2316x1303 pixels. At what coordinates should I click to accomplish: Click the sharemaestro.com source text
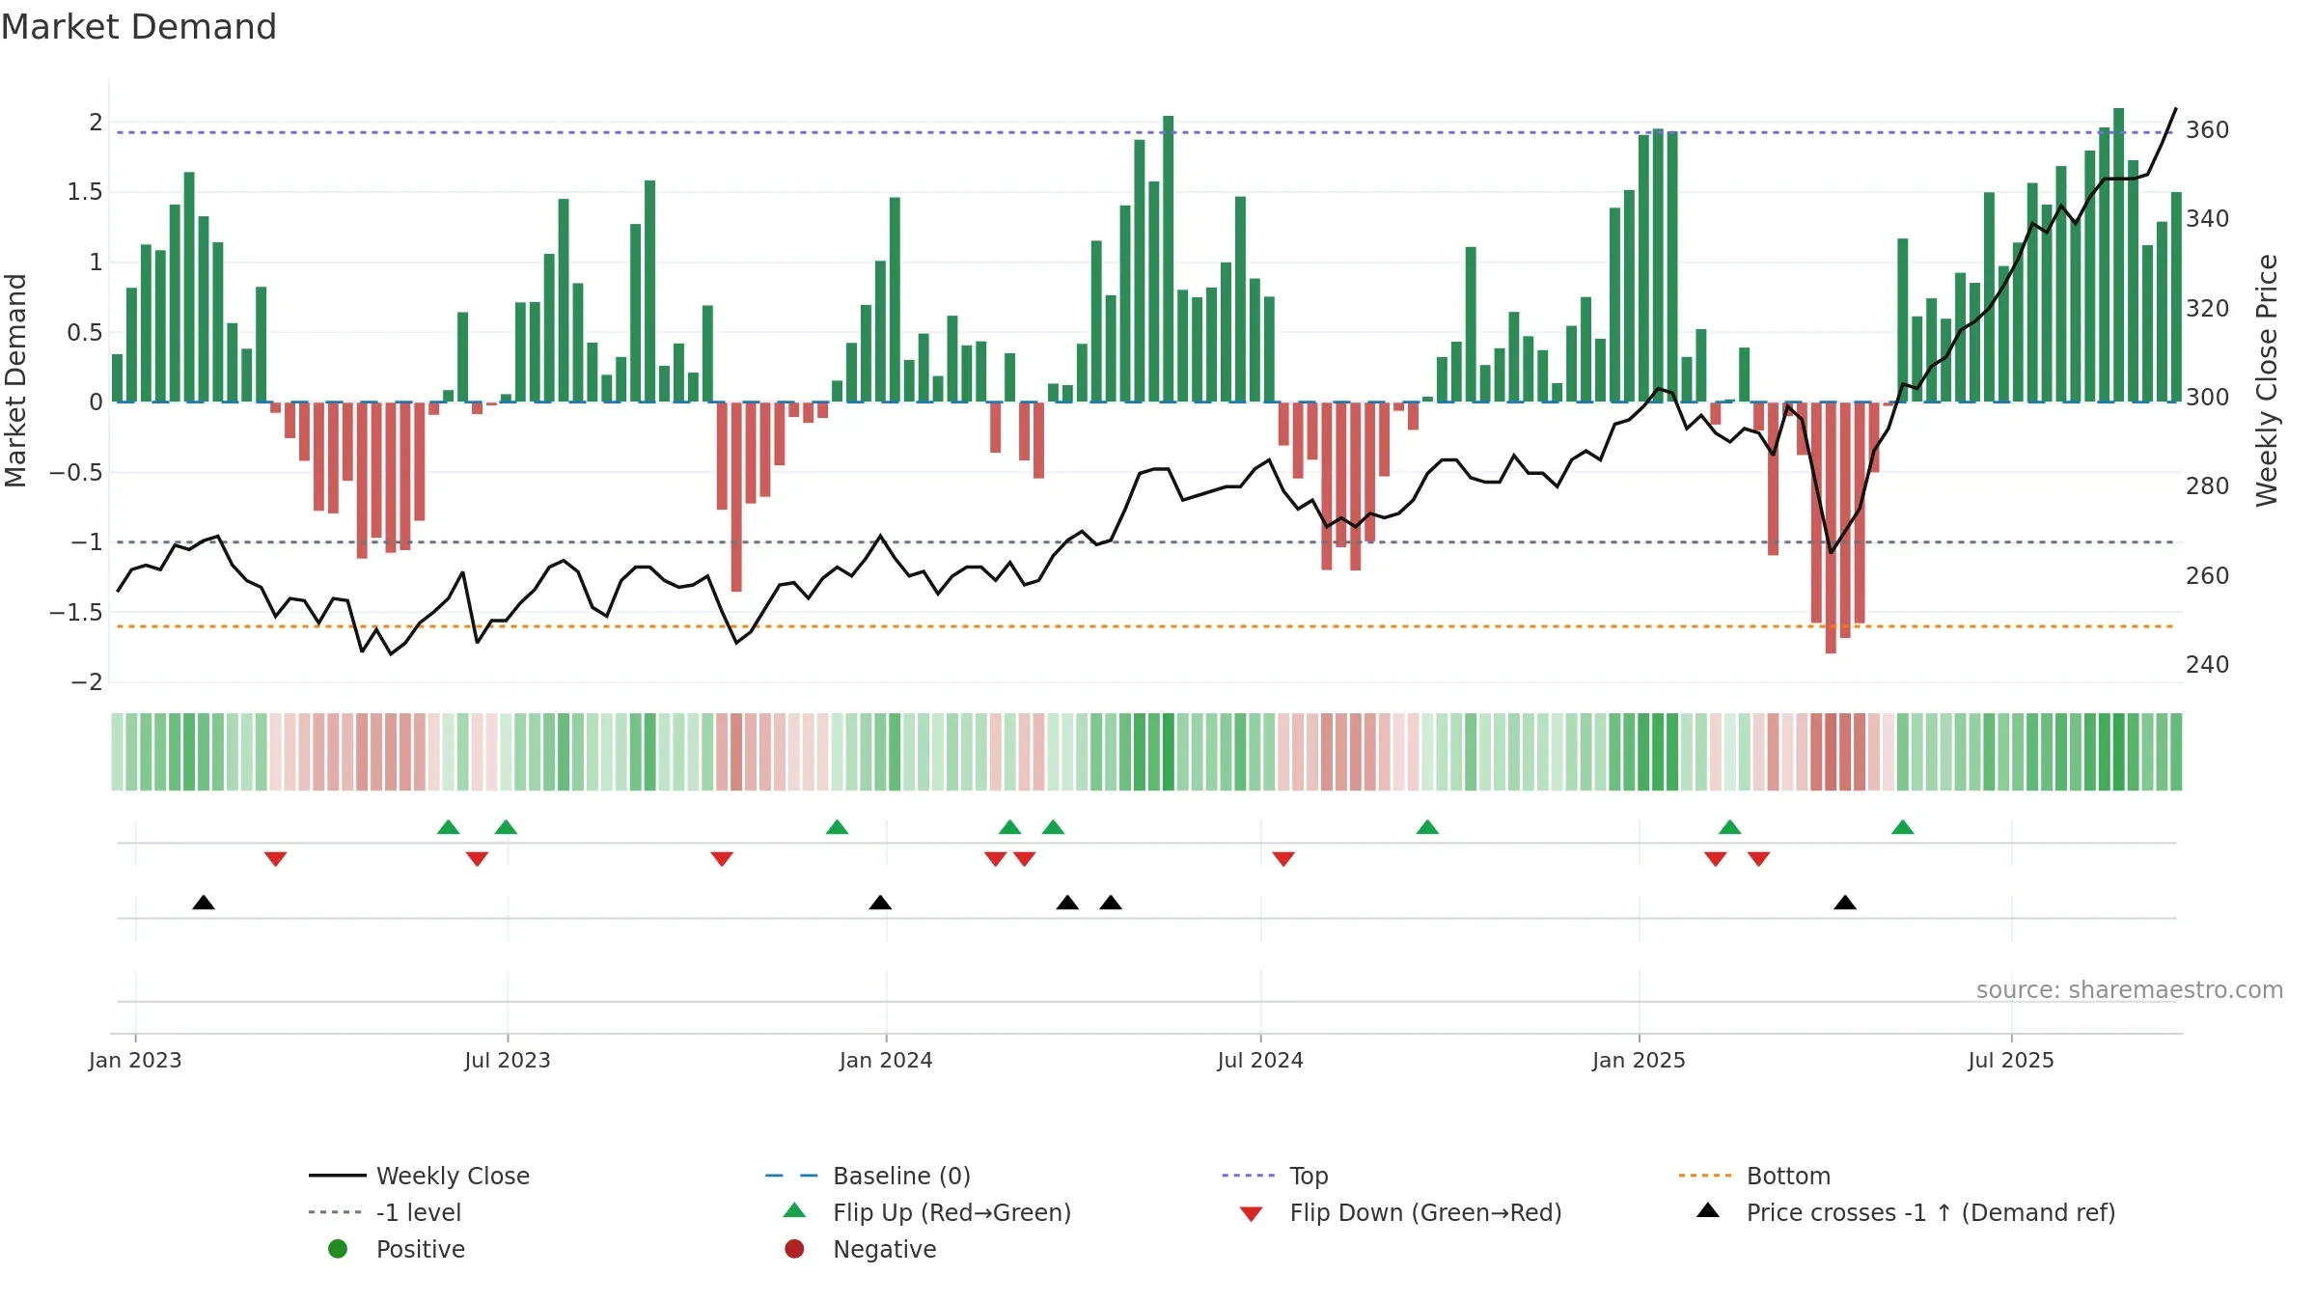pyautogui.click(x=2130, y=990)
